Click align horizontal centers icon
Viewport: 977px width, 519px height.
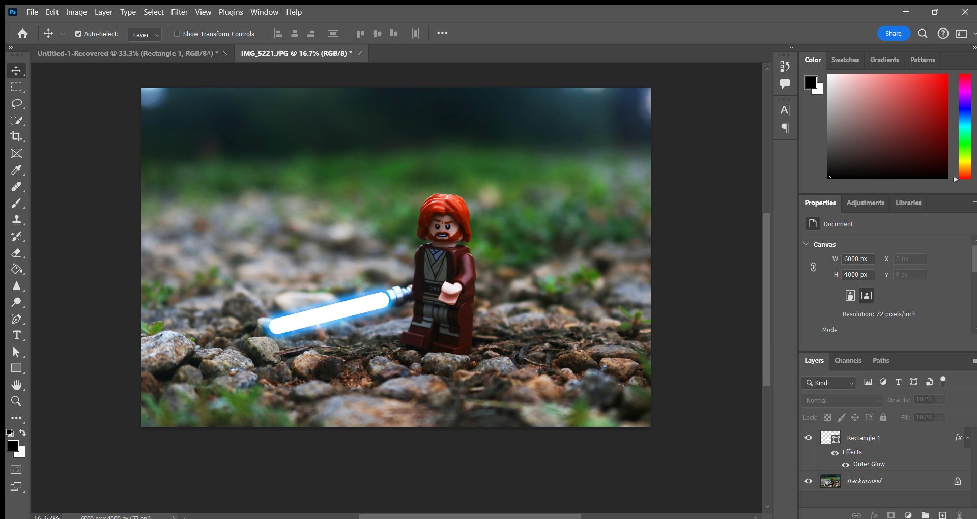[x=295, y=34]
